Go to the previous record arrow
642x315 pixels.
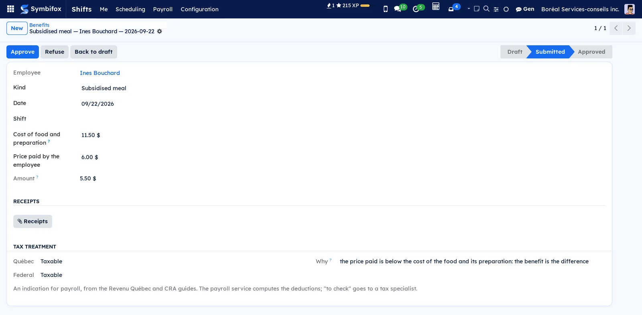click(x=616, y=28)
